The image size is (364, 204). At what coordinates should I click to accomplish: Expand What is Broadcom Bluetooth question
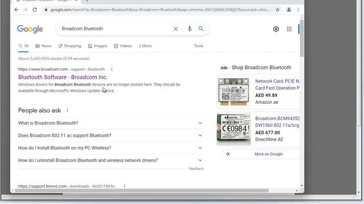point(110,123)
